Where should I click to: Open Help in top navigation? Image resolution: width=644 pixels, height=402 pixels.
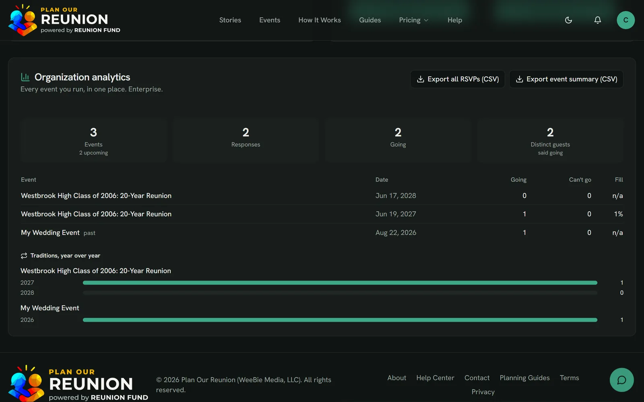pos(455,20)
